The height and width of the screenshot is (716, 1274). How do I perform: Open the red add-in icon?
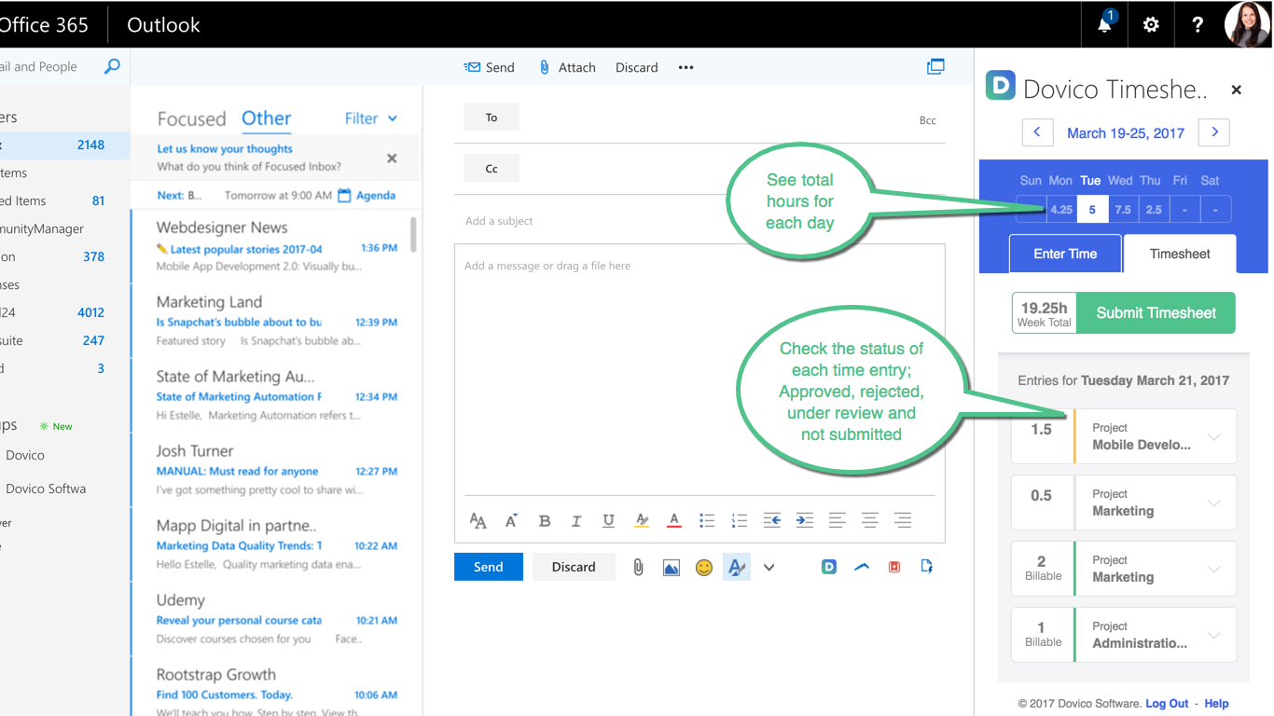[x=894, y=566]
